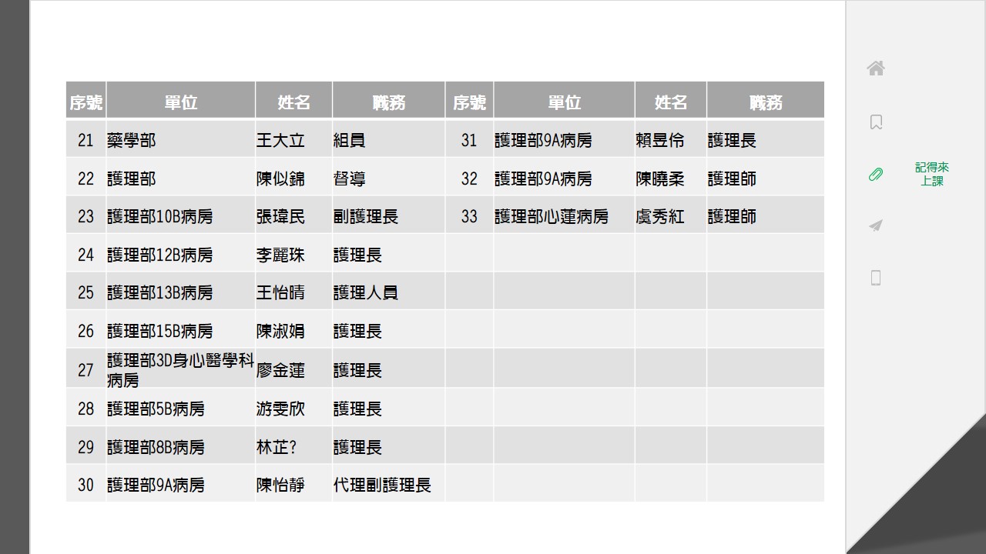Select title 代理副護理長

pyautogui.click(x=382, y=485)
